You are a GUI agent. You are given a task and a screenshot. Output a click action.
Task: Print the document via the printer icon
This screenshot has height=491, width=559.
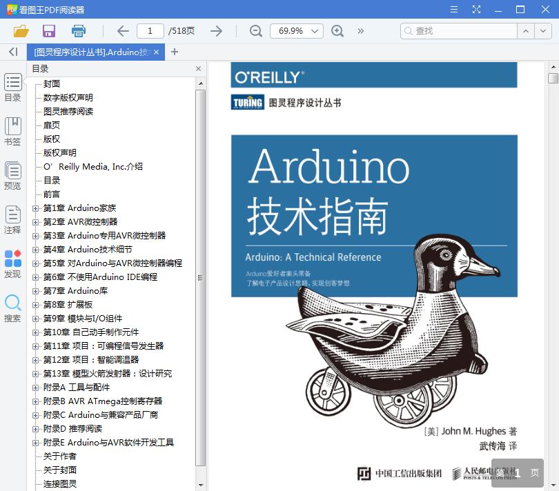(x=78, y=31)
